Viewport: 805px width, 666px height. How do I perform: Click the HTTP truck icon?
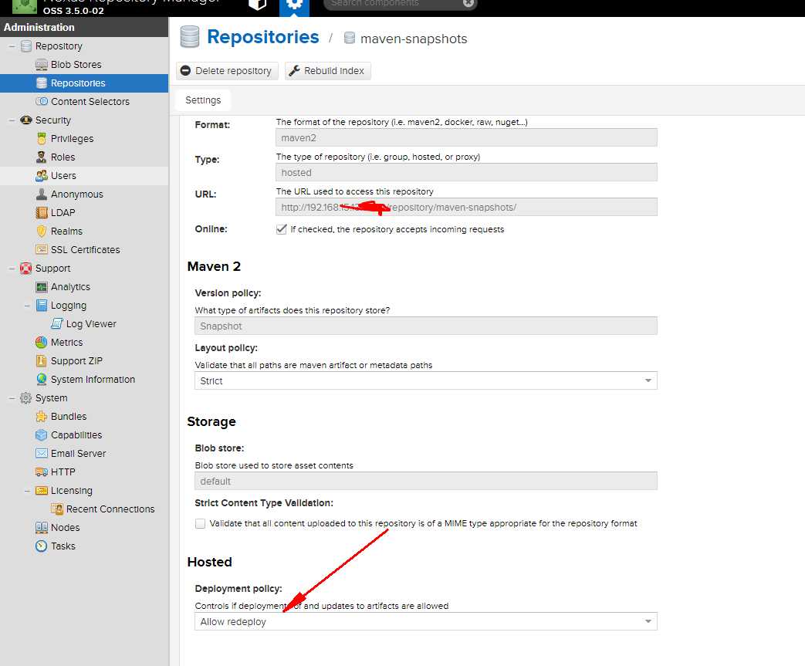[42, 472]
